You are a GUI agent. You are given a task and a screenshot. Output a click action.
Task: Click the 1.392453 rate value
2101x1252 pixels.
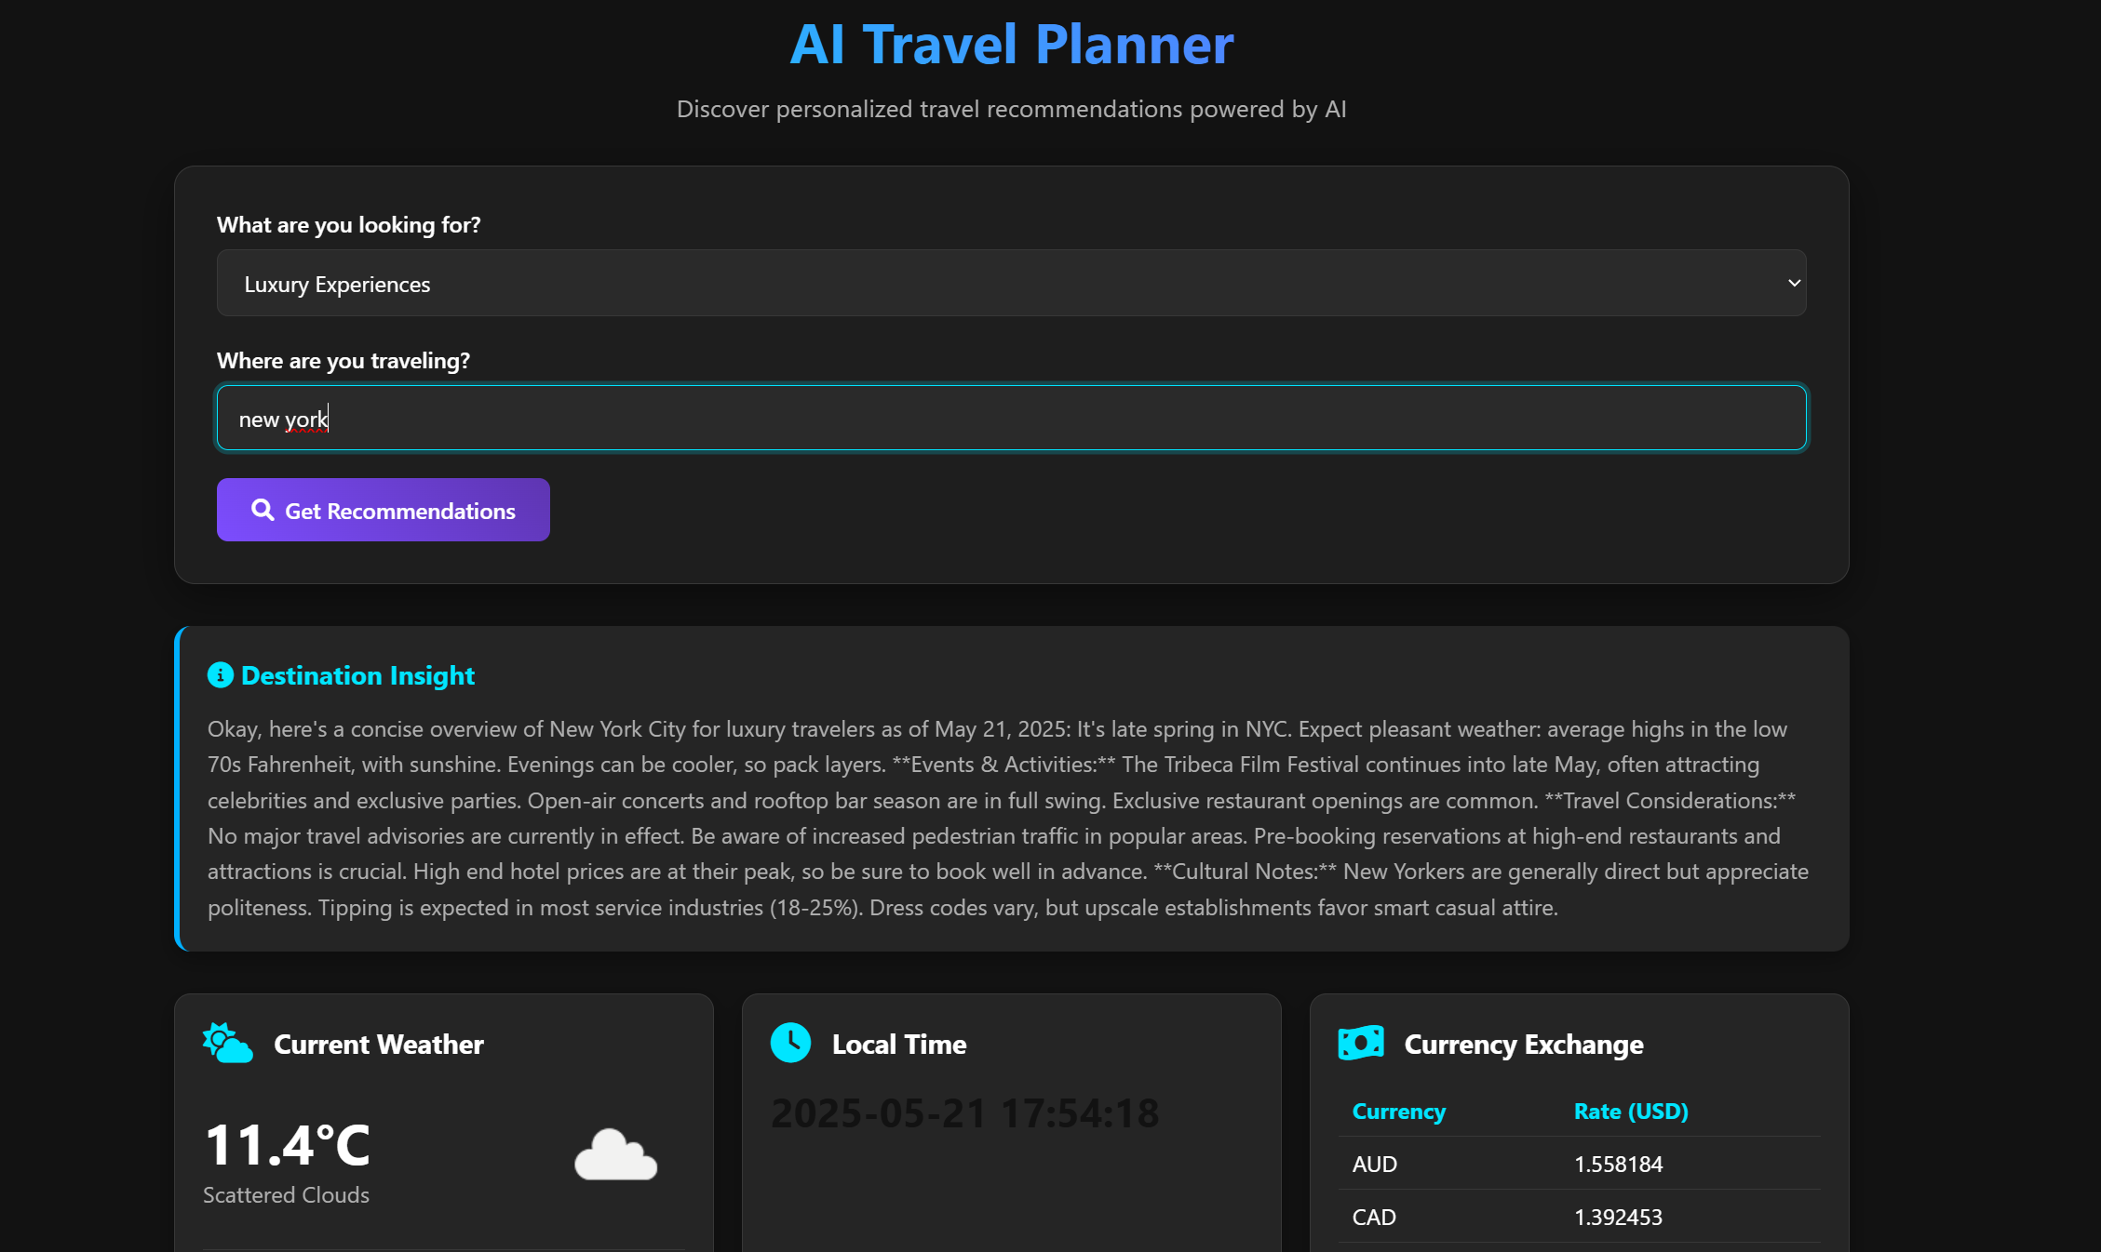coord(1618,1218)
